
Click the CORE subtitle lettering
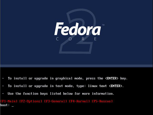click(x=76, y=39)
